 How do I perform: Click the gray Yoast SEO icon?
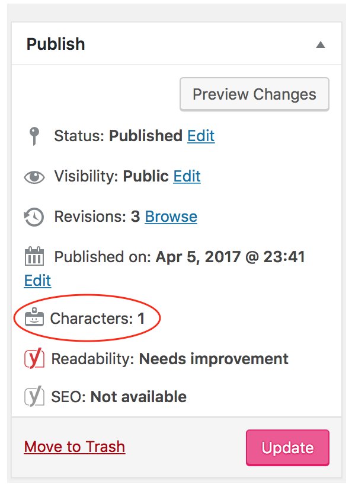click(34, 396)
